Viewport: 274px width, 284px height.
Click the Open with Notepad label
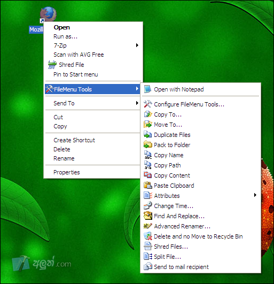tap(179, 89)
